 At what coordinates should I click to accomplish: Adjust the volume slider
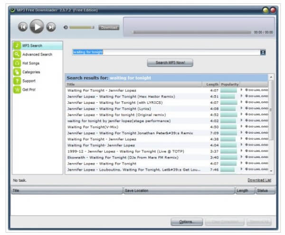(x=82, y=27)
